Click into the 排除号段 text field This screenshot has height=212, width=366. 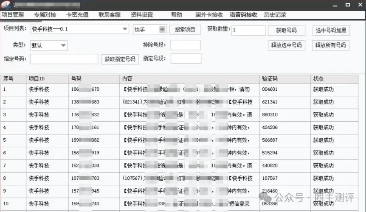tap(186, 45)
